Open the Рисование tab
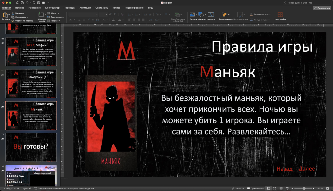Screen dimensions: 333x191 (x=34, y=8)
